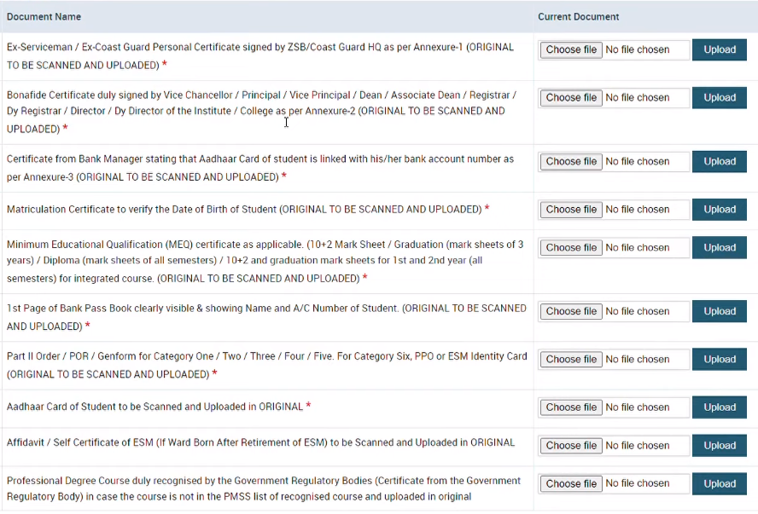Upload the Minimum Educational Qualification document

(719, 247)
